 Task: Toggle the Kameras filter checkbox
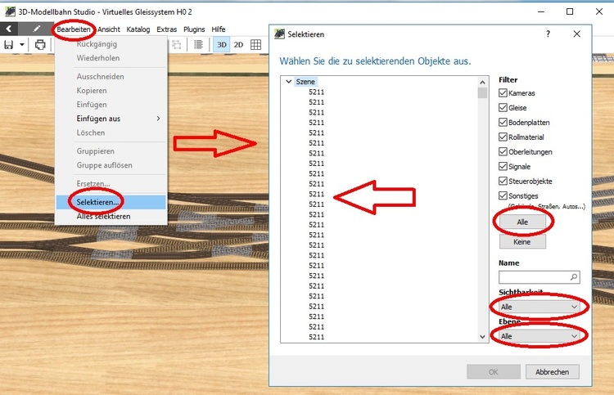click(503, 93)
